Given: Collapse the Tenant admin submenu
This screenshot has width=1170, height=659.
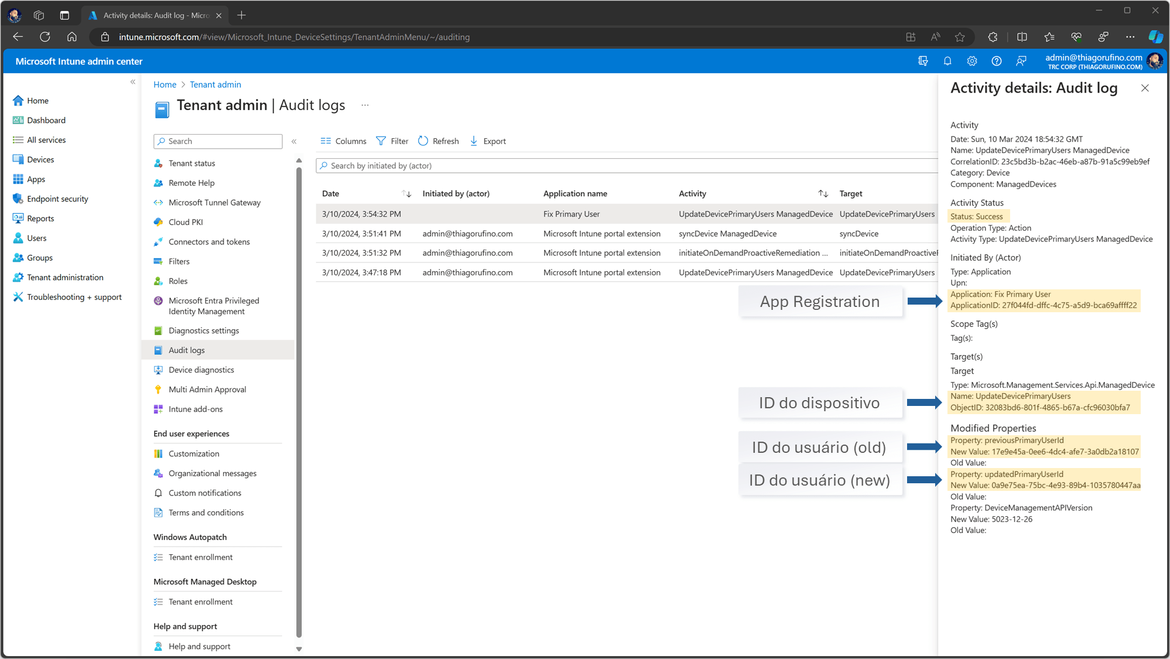Looking at the screenshot, I should click(294, 141).
